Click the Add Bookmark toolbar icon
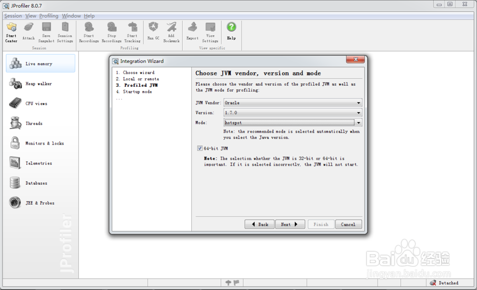This screenshot has width=477, height=290. click(171, 32)
